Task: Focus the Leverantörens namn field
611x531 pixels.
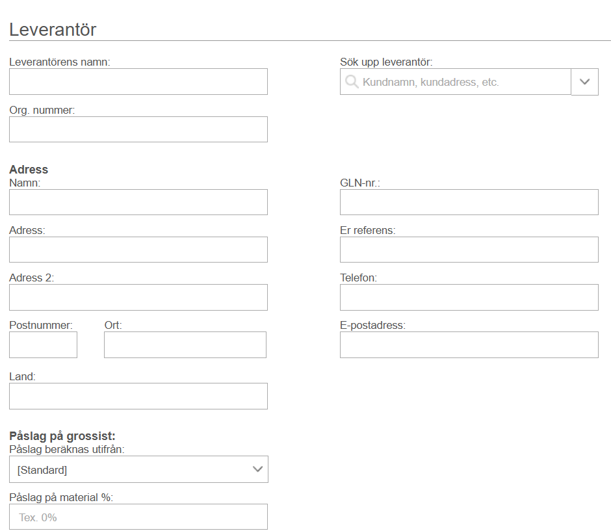Action: pyautogui.click(x=138, y=82)
